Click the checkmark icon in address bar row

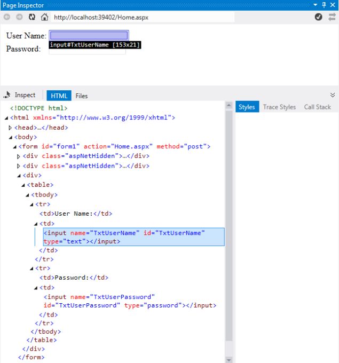pyautogui.click(x=318, y=17)
